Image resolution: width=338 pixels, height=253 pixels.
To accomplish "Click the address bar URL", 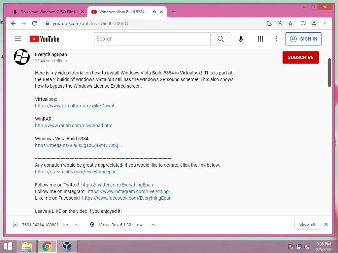I will 90,23.
